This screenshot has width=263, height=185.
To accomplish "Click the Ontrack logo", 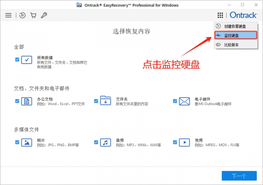I will pyautogui.click(x=243, y=15).
